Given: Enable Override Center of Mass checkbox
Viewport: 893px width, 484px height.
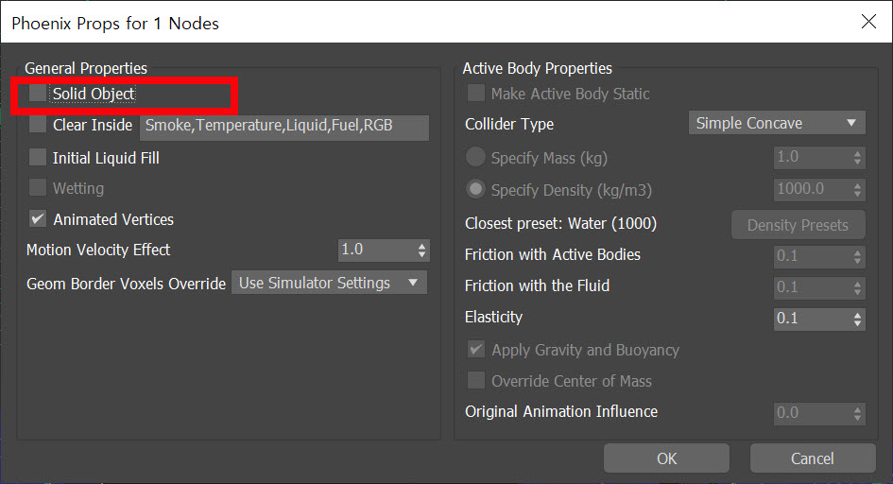Looking at the screenshot, I should coord(476,380).
